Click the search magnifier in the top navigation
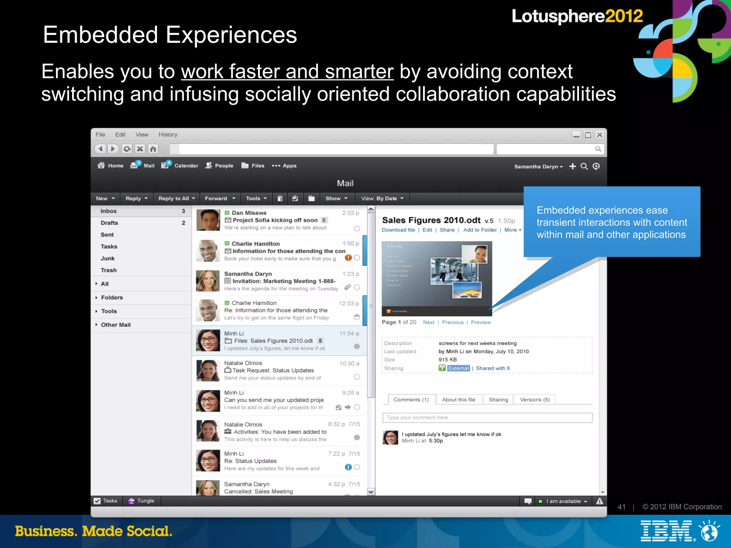 [x=584, y=166]
